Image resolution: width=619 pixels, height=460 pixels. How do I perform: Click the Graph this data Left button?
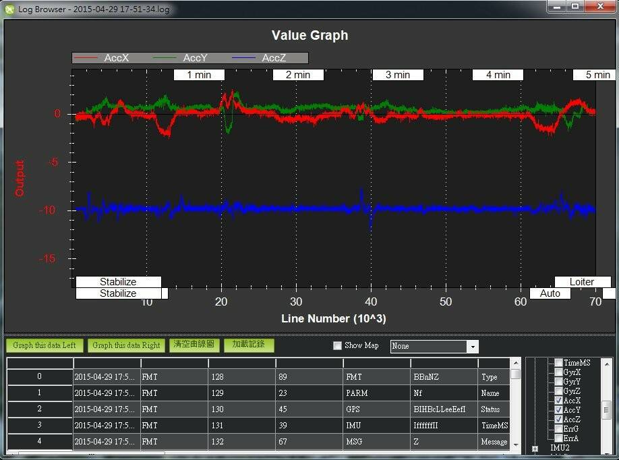click(x=45, y=345)
